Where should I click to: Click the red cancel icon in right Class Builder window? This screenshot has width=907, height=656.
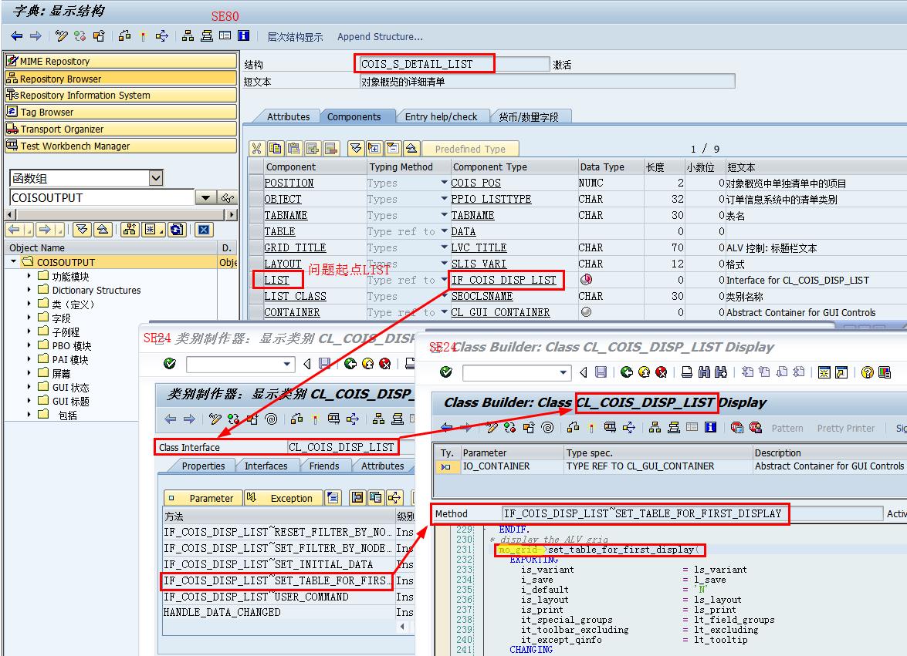point(662,372)
